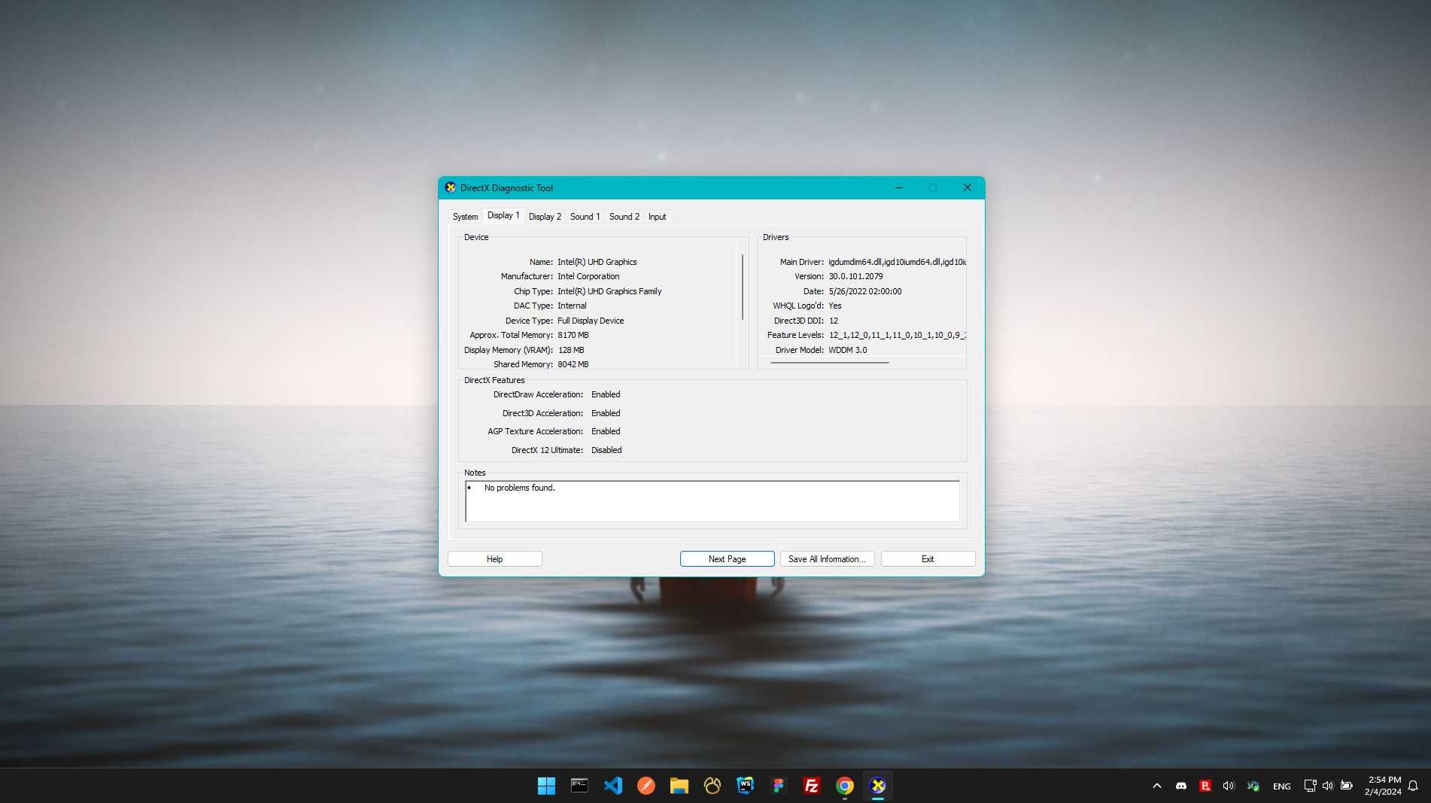Click the Full Display Device value

(591, 321)
